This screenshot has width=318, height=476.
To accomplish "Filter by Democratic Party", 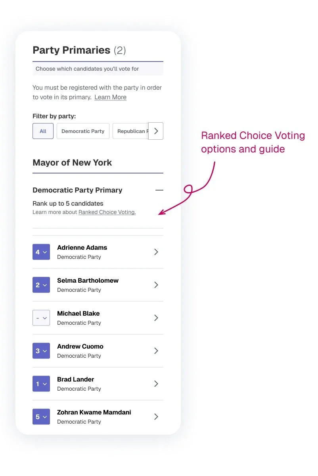I will click(x=83, y=131).
